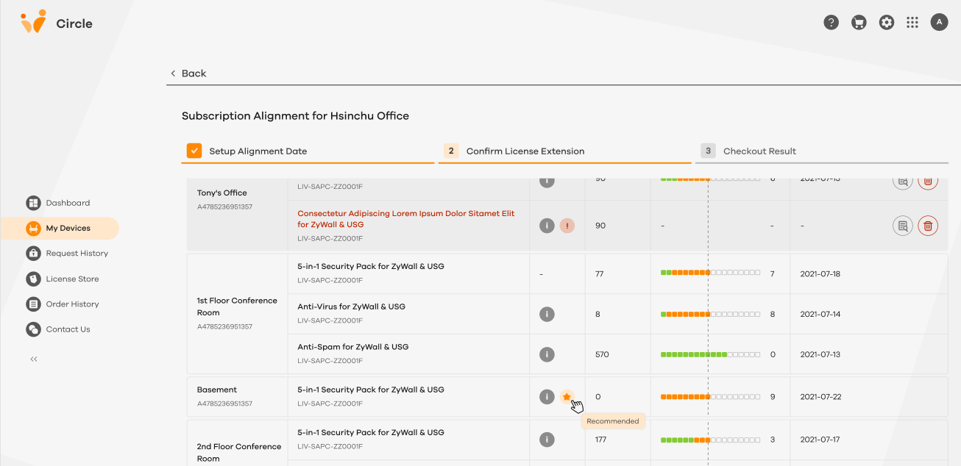Click the value 77 in the table

[600, 273]
